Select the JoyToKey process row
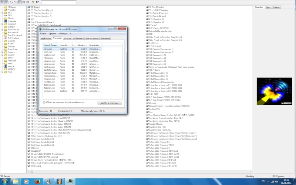This screenshot has width=296, height=185. click(x=72, y=70)
